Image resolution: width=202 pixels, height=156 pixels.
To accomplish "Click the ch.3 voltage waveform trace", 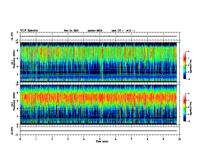I will (x=98, y=131).
